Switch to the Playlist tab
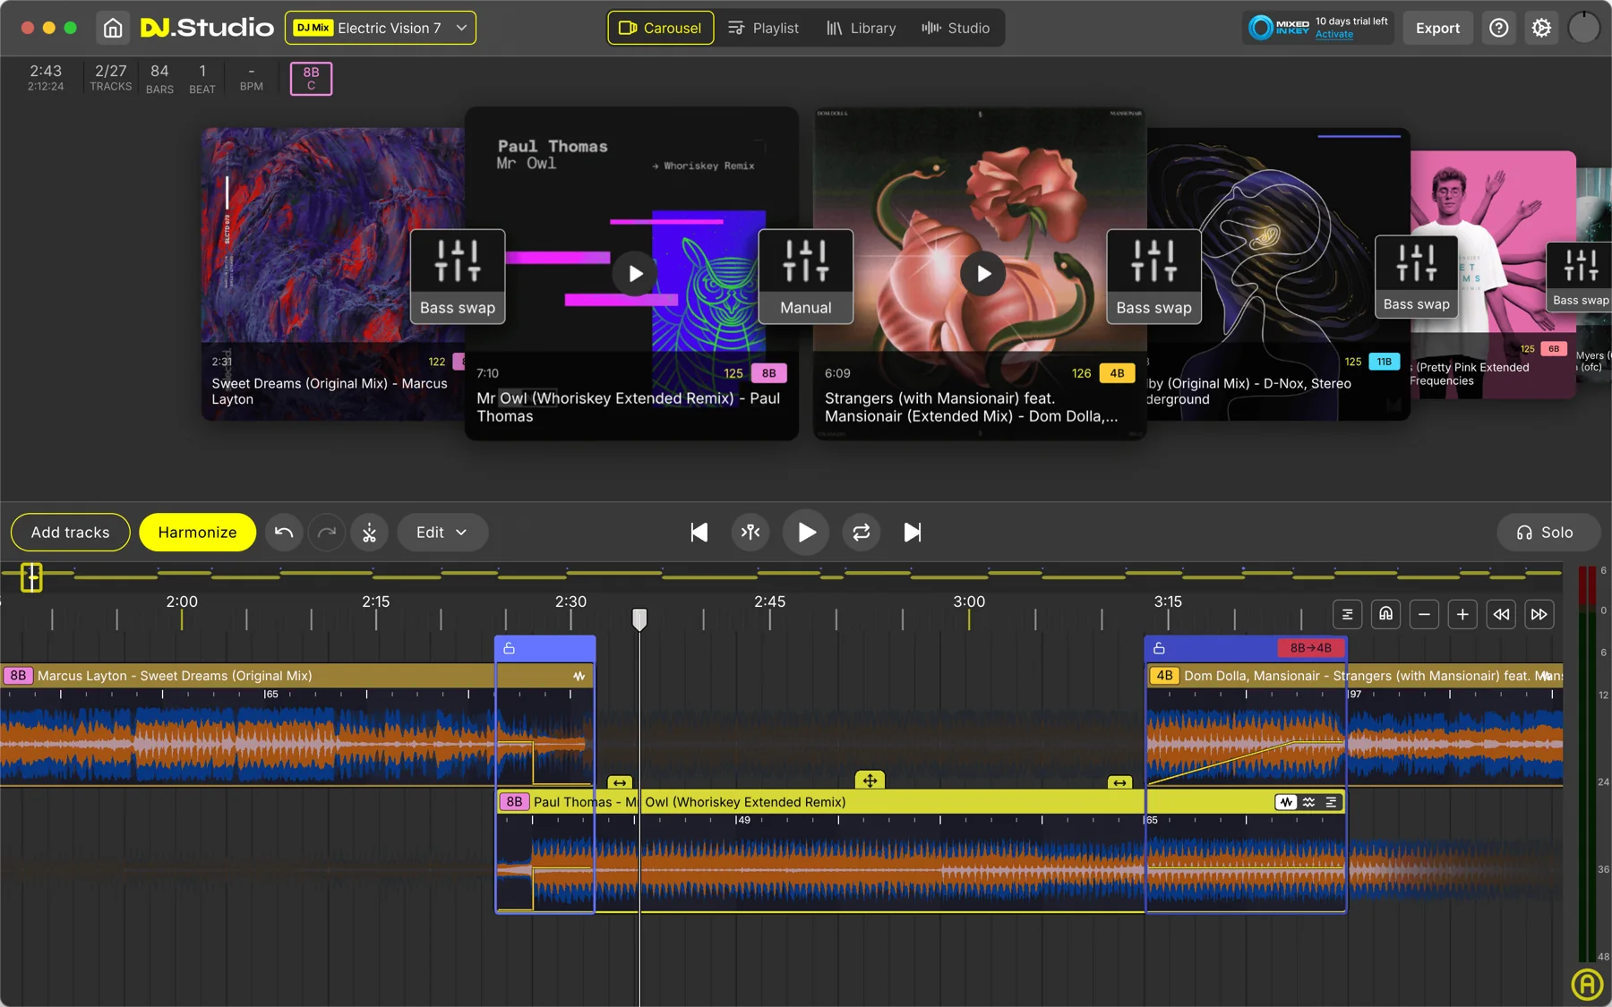1612x1007 pixels. point(764,28)
